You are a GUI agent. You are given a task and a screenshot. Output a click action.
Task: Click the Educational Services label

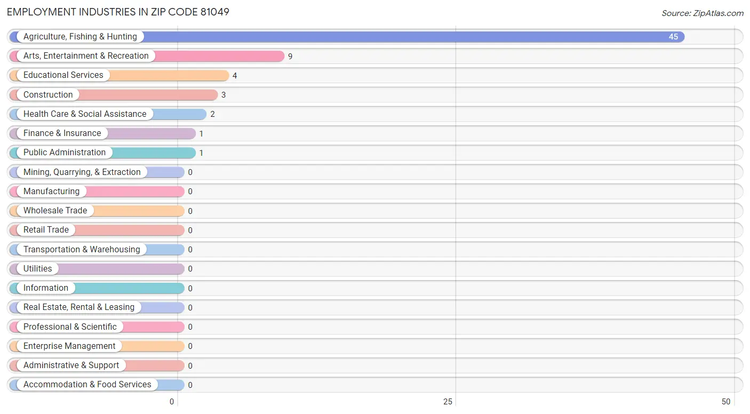(x=63, y=75)
